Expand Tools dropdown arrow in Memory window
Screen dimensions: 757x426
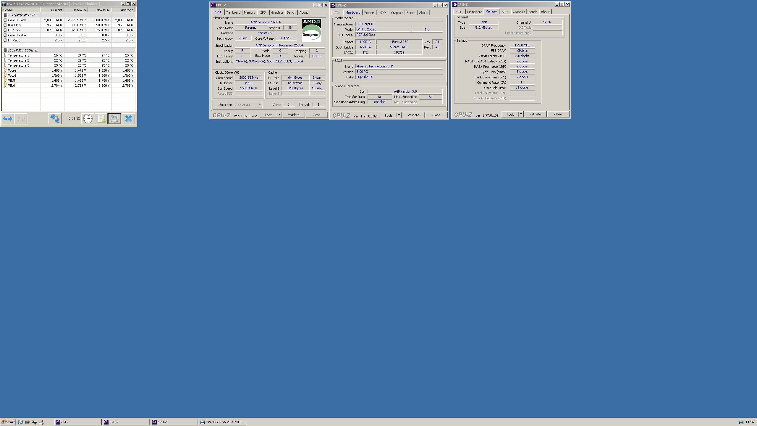coord(520,114)
